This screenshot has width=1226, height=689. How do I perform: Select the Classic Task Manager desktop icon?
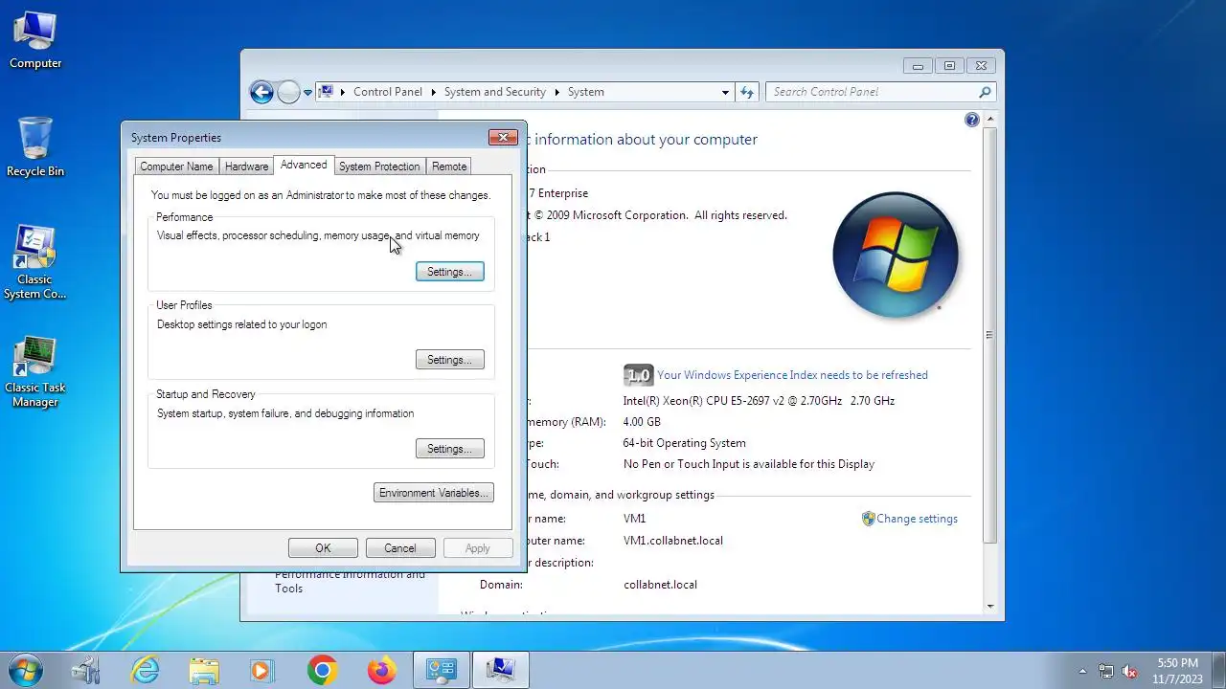(x=35, y=371)
